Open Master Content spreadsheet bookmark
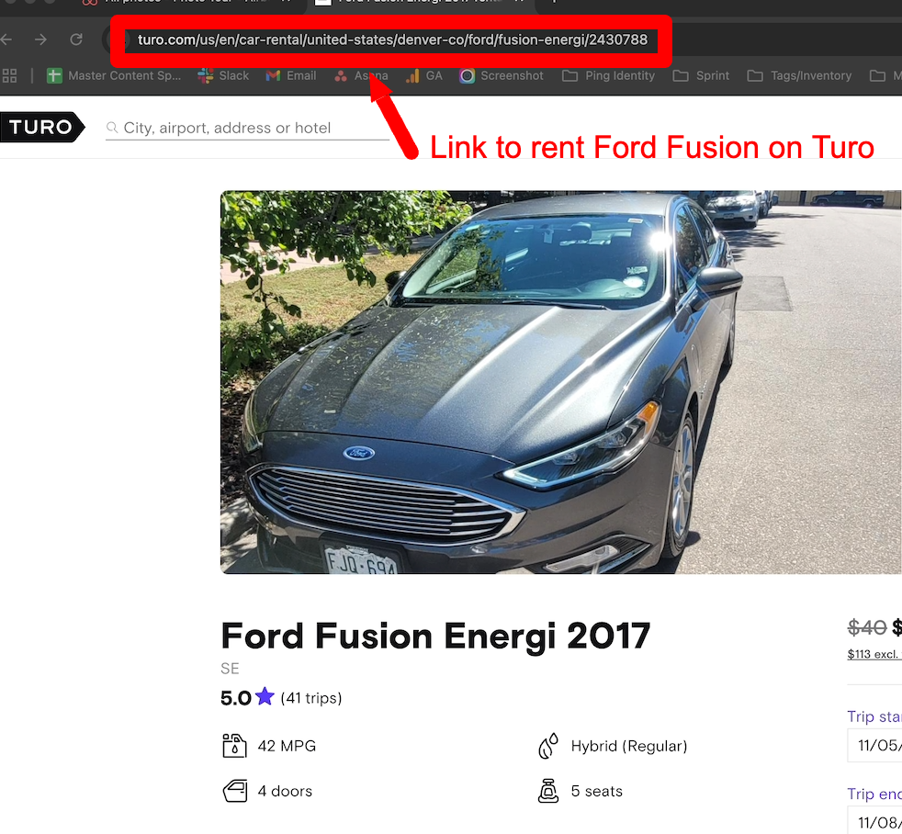 (x=114, y=76)
